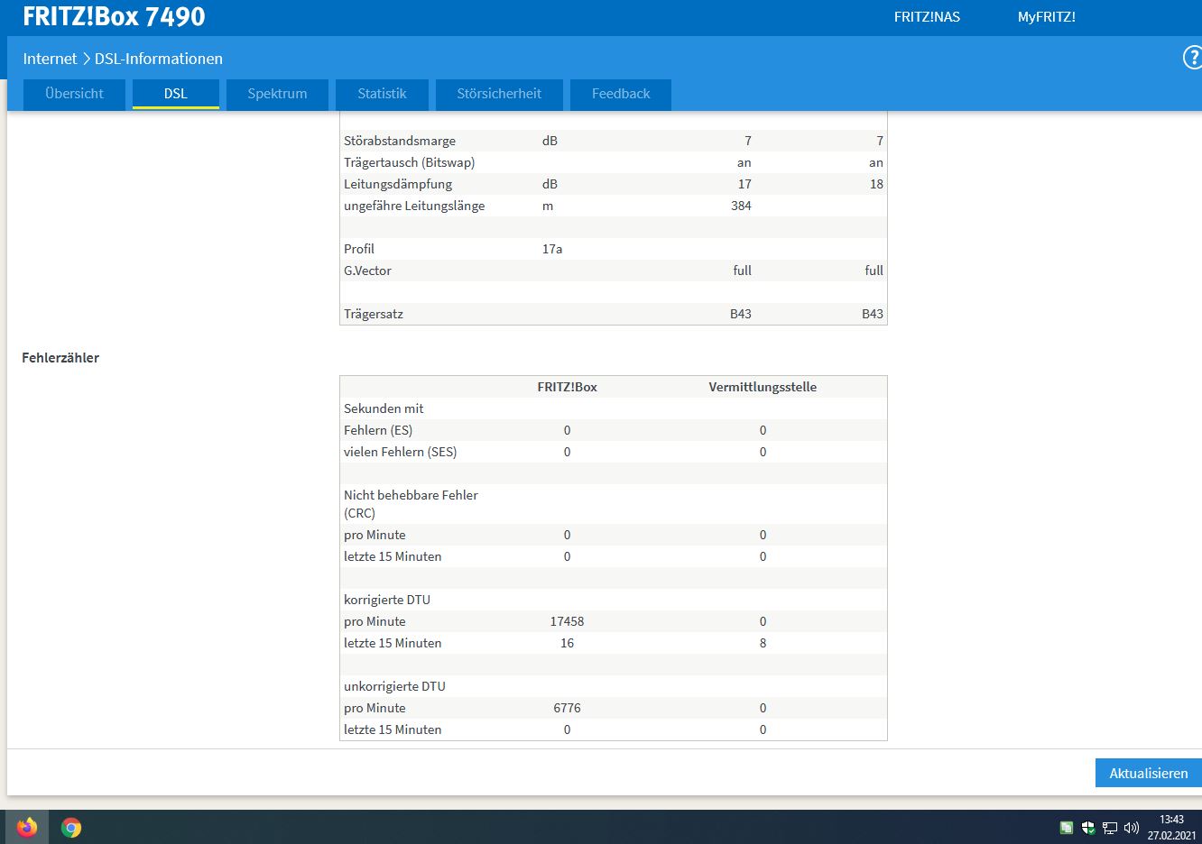This screenshot has height=844, width=1202.
Task: Open Windows Security shield tray icon
Action: (1088, 827)
